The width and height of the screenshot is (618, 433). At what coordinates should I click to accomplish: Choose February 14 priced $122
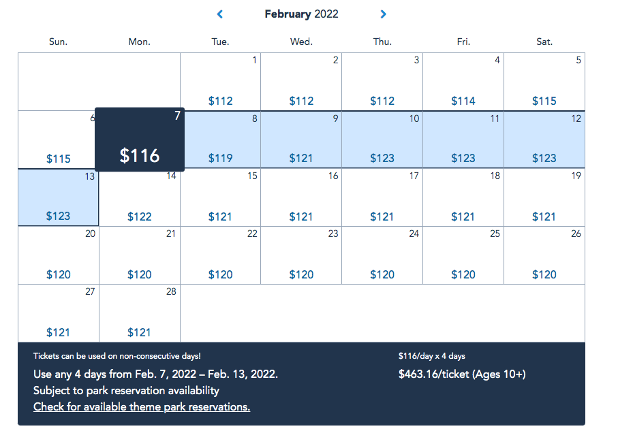tap(139, 197)
